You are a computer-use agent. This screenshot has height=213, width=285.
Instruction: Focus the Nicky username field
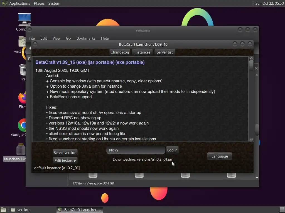click(136, 150)
